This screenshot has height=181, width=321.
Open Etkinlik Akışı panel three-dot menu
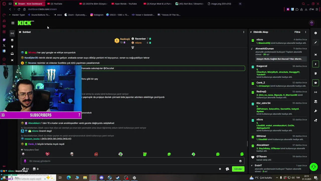pyautogui.click(x=305, y=32)
